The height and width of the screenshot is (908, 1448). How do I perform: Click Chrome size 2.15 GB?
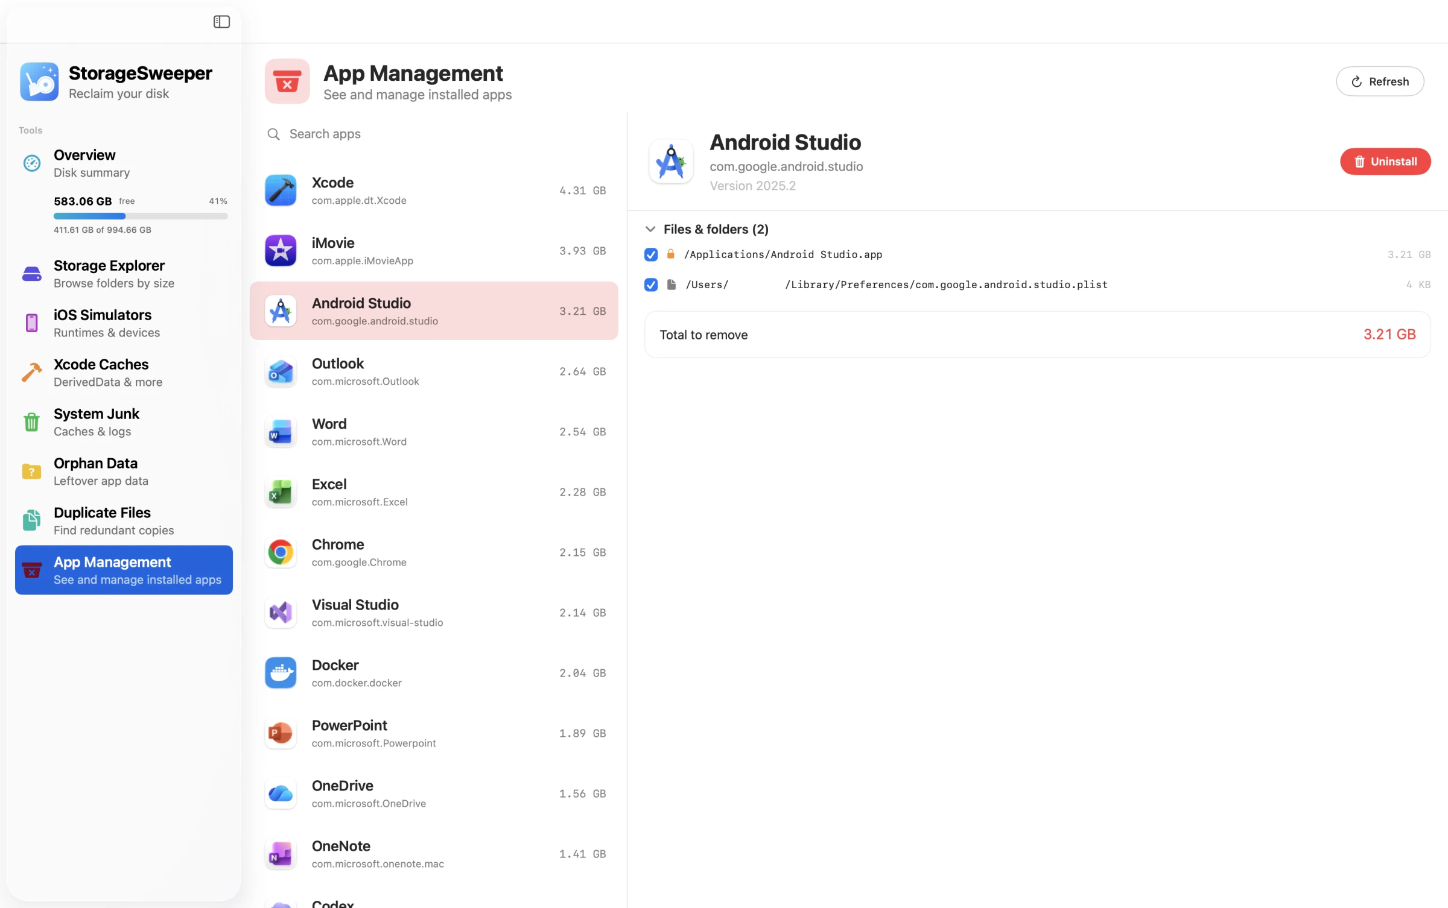(x=582, y=552)
